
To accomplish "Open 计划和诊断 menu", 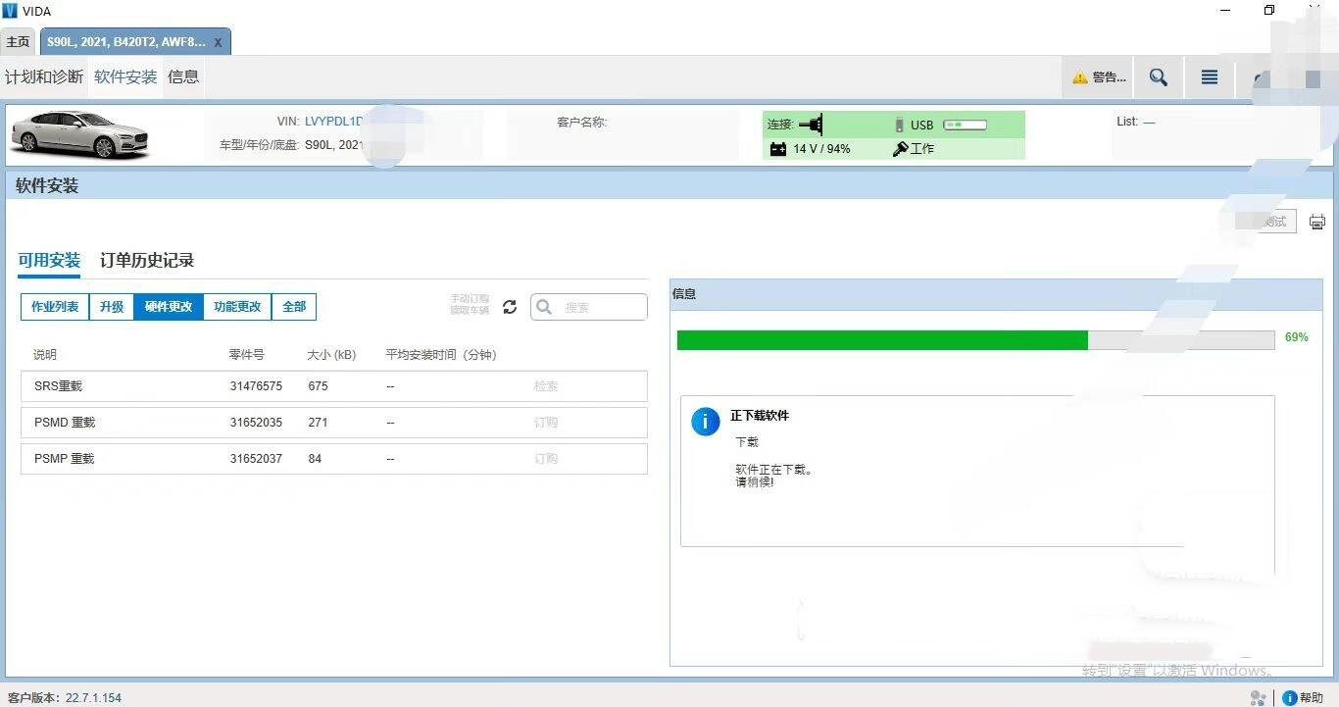I will 44,76.
